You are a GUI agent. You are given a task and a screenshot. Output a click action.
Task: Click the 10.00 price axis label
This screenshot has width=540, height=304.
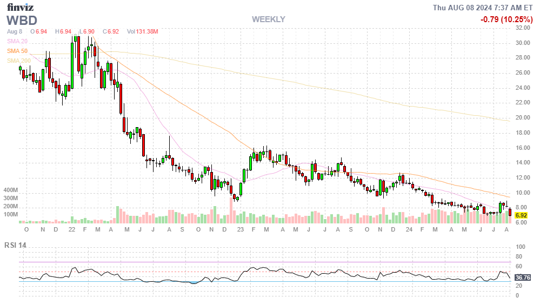coord(523,193)
